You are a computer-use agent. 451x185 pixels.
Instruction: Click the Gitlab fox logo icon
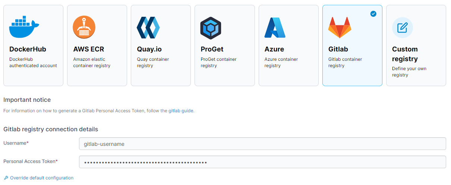click(339, 28)
